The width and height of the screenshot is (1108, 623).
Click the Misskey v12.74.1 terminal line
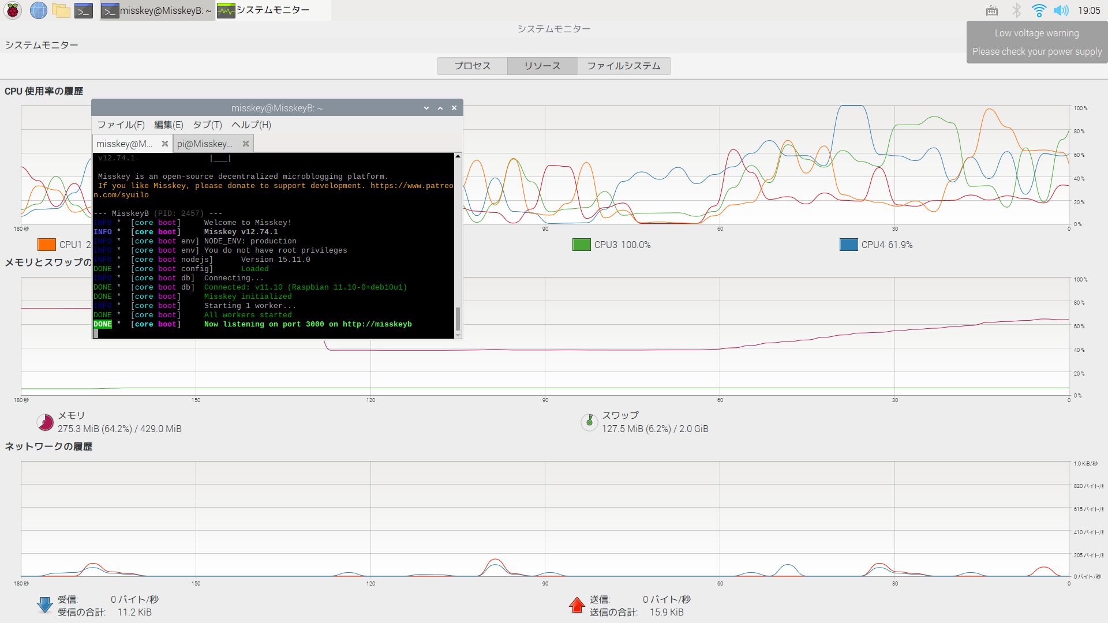[186, 232]
